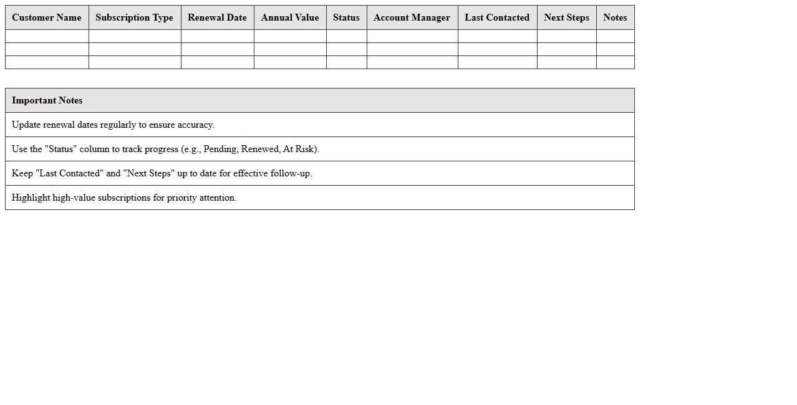Click the Customer Name column header
Image resolution: width=797 pixels, height=405 pixels.
(x=47, y=17)
